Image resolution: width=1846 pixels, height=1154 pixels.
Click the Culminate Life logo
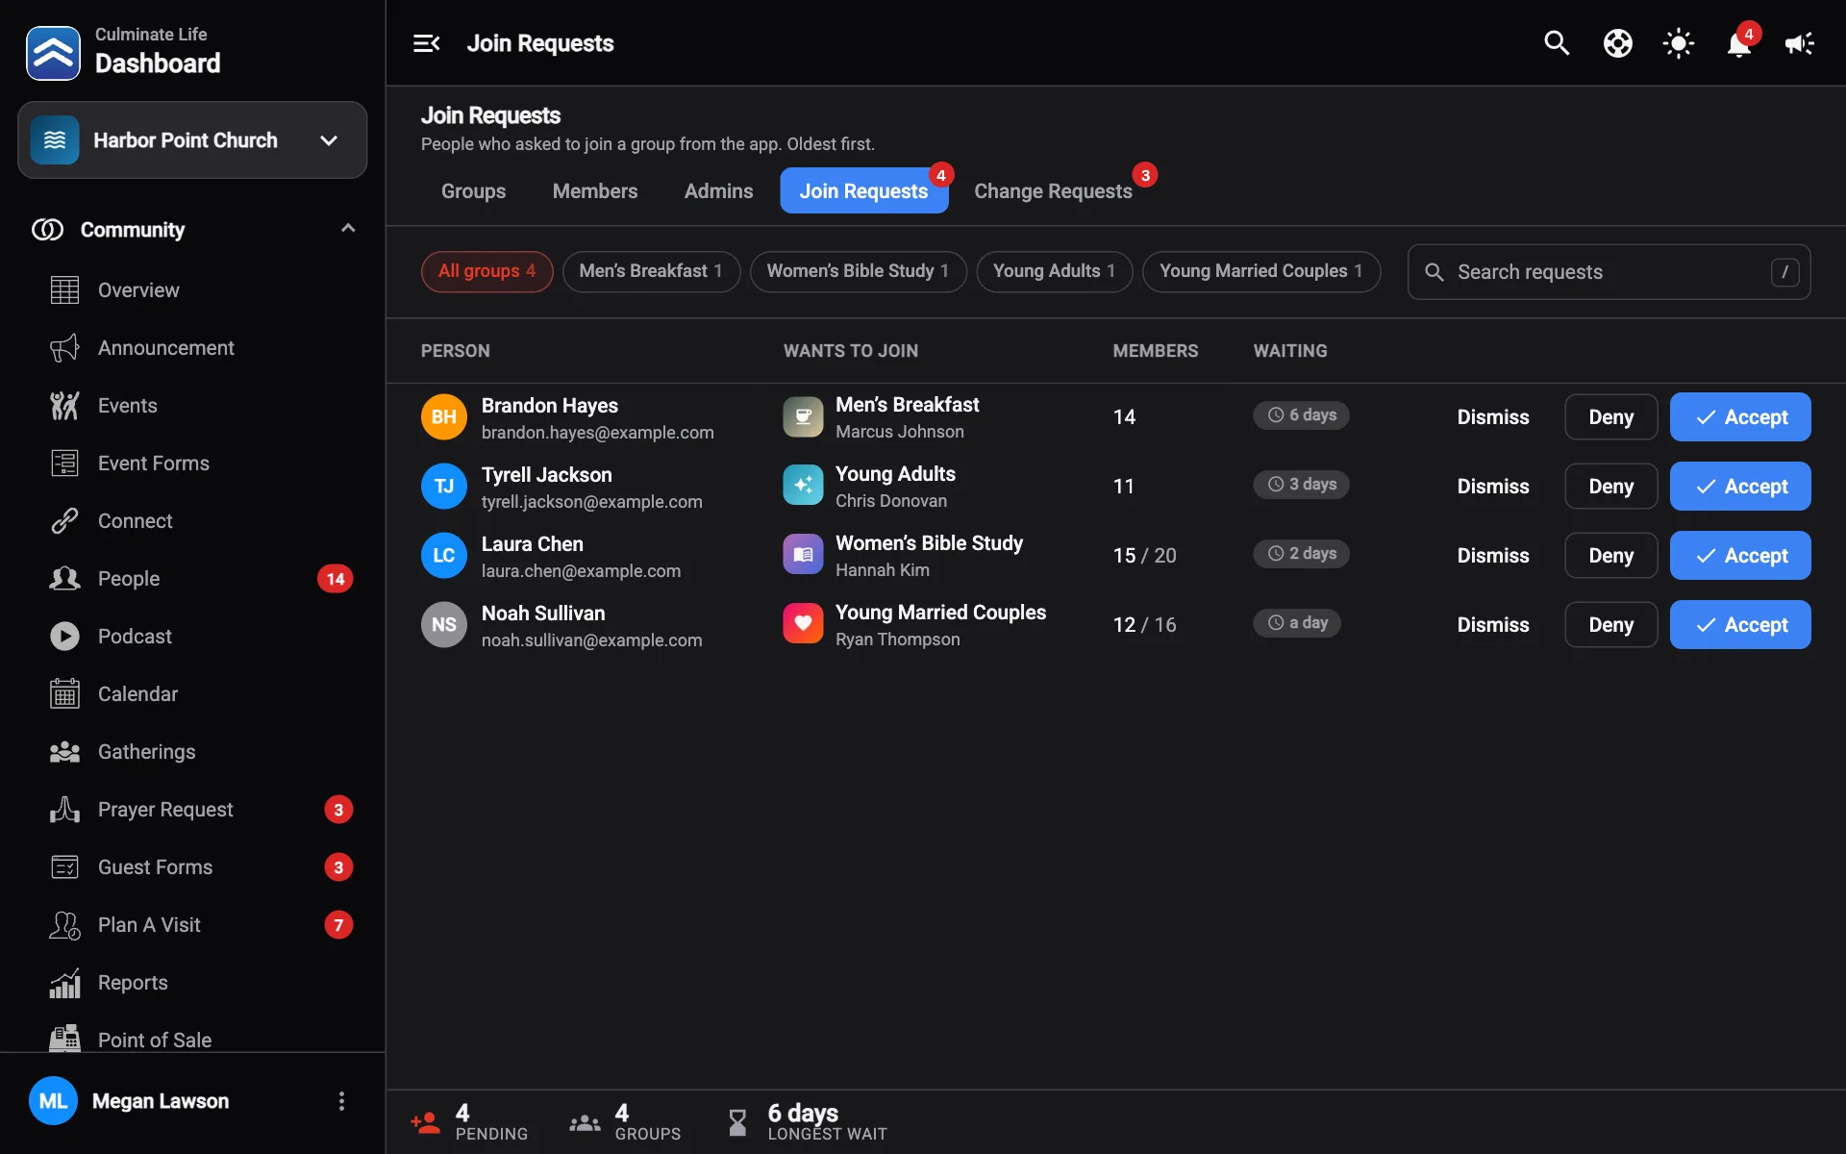tap(53, 53)
